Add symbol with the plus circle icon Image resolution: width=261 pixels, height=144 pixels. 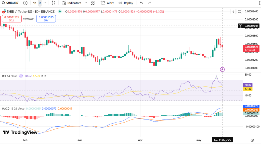click(x=25, y=3)
